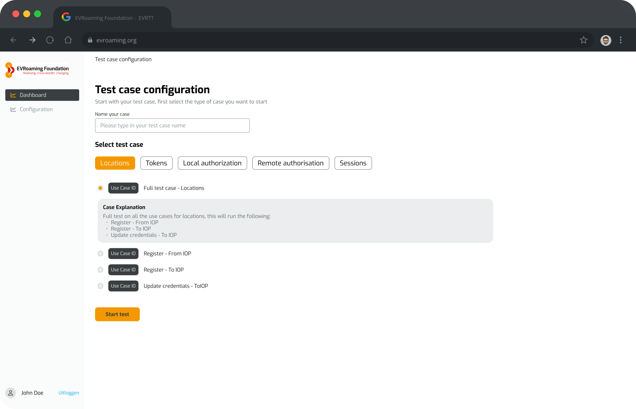Viewport: 636px width, 409px height.
Task: Click the forward navigation arrow icon
Action: (32, 40)
